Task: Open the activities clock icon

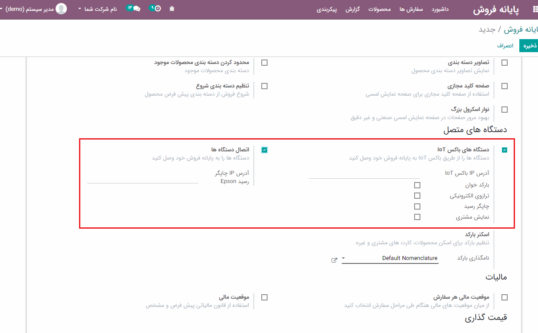Action: 157,9
